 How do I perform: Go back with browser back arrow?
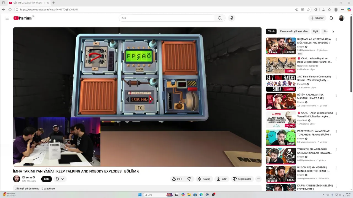click(x=3, y=9)
